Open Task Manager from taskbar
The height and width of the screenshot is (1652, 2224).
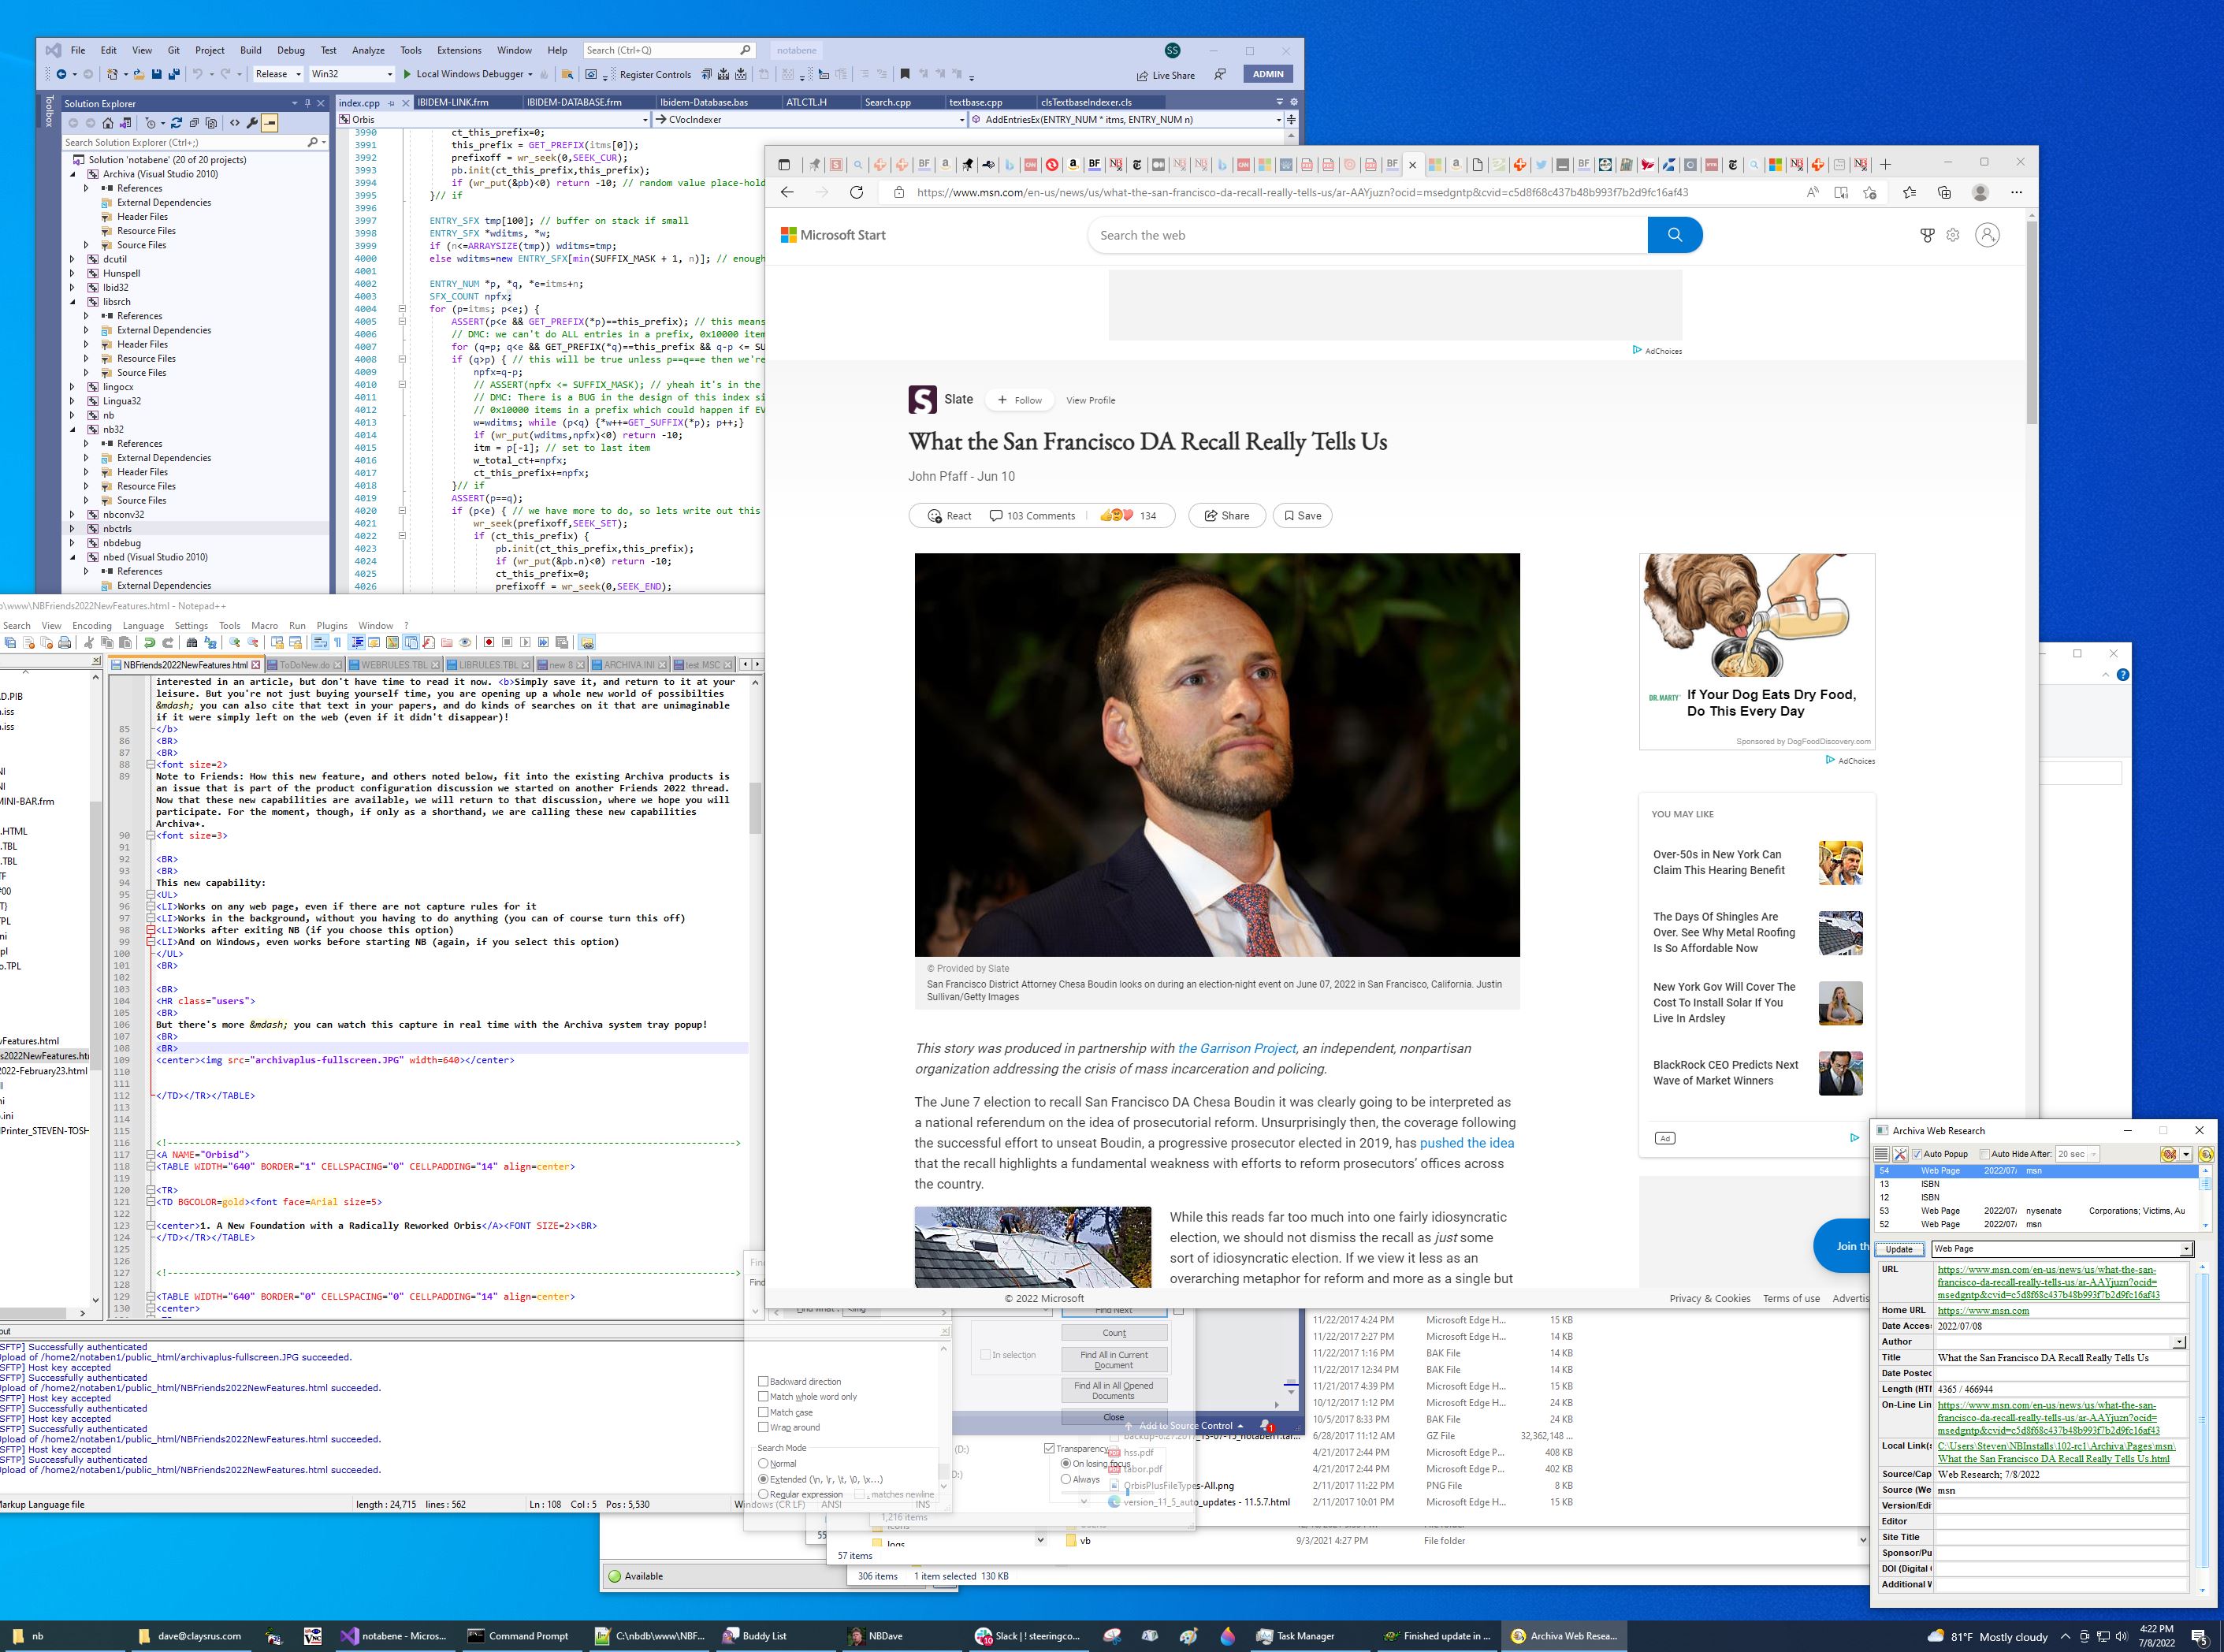pyautogui.click(x=1296, y=1636)
